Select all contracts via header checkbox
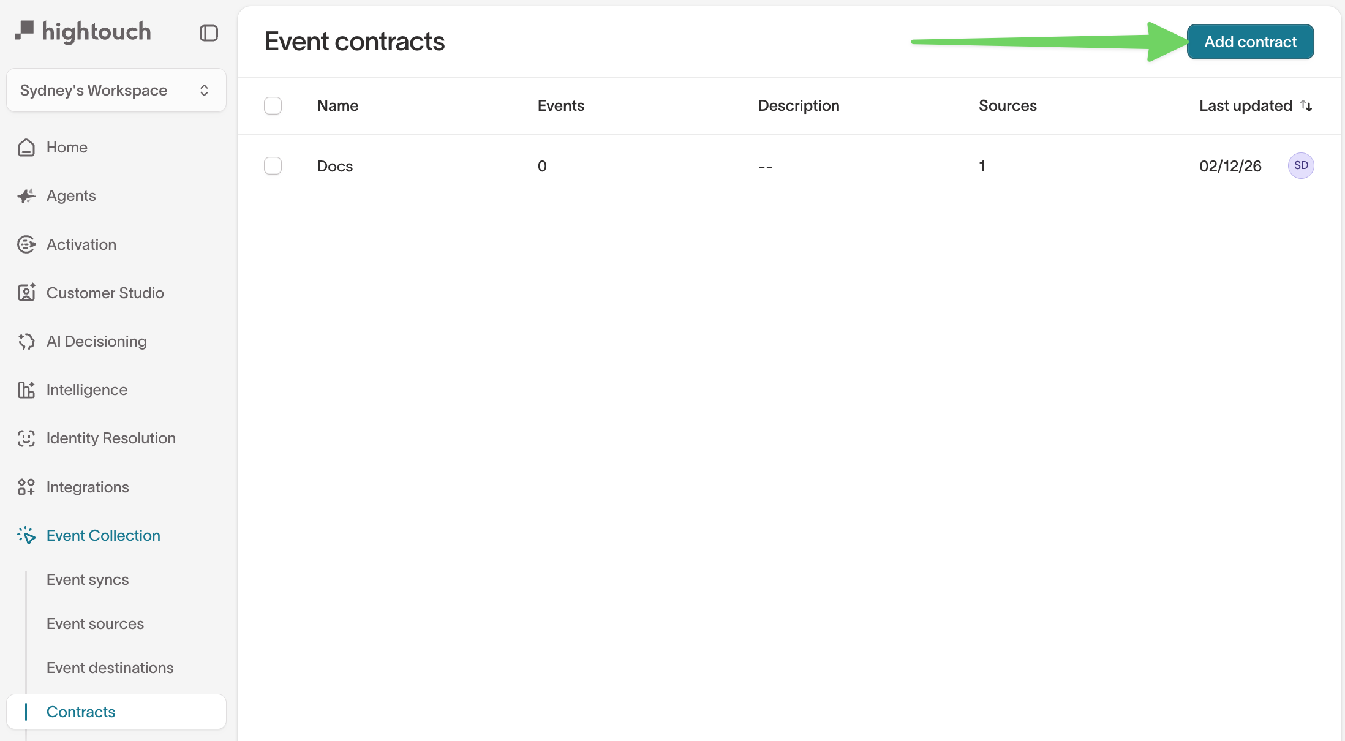Image resolution: width=1345 pixels, height=741 pixels. click(273, 105)
